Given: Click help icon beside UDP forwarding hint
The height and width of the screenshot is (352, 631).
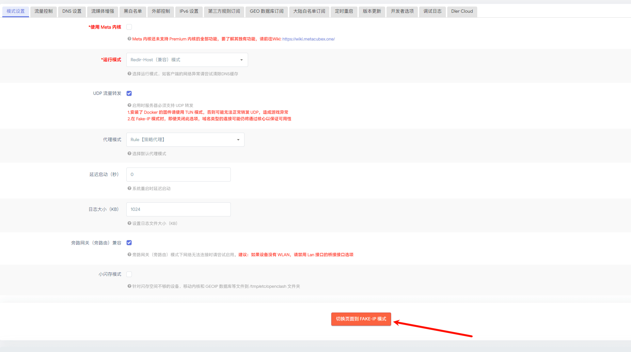Looking at the screenshot, I should [x=129, y=105].
